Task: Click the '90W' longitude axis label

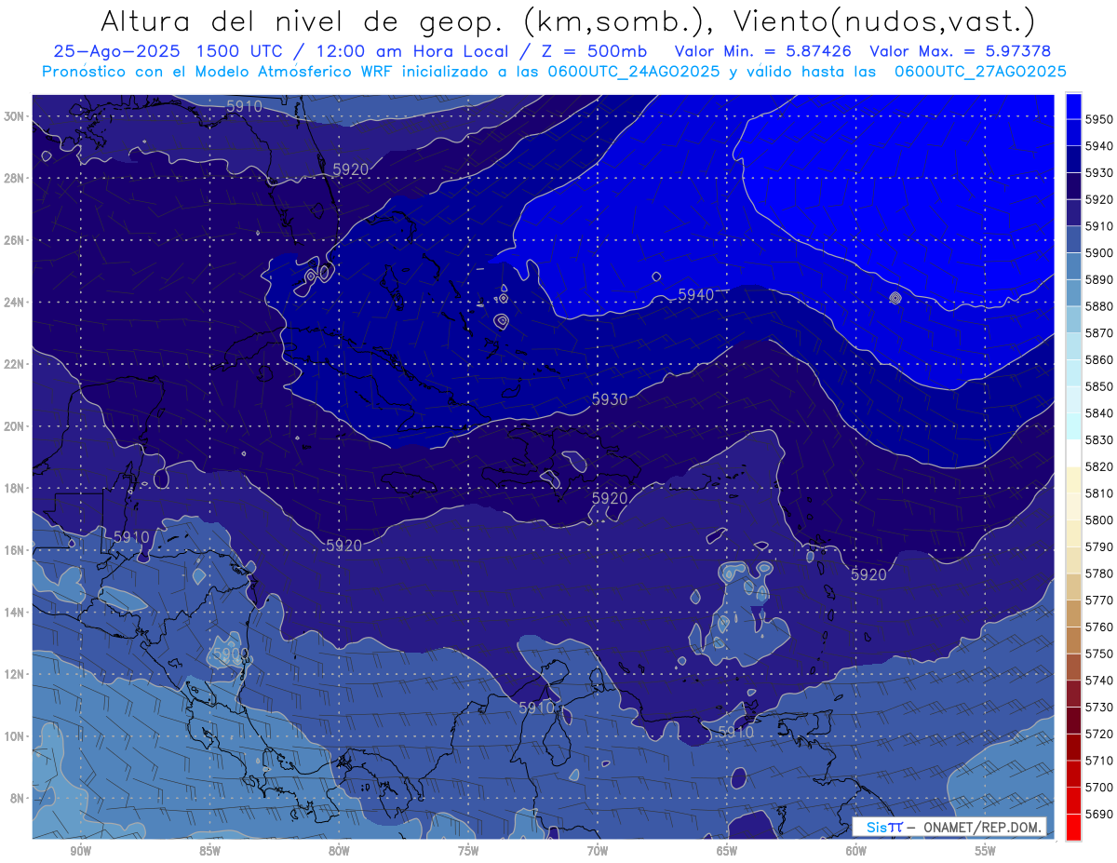Action: (x=80, y=852)
